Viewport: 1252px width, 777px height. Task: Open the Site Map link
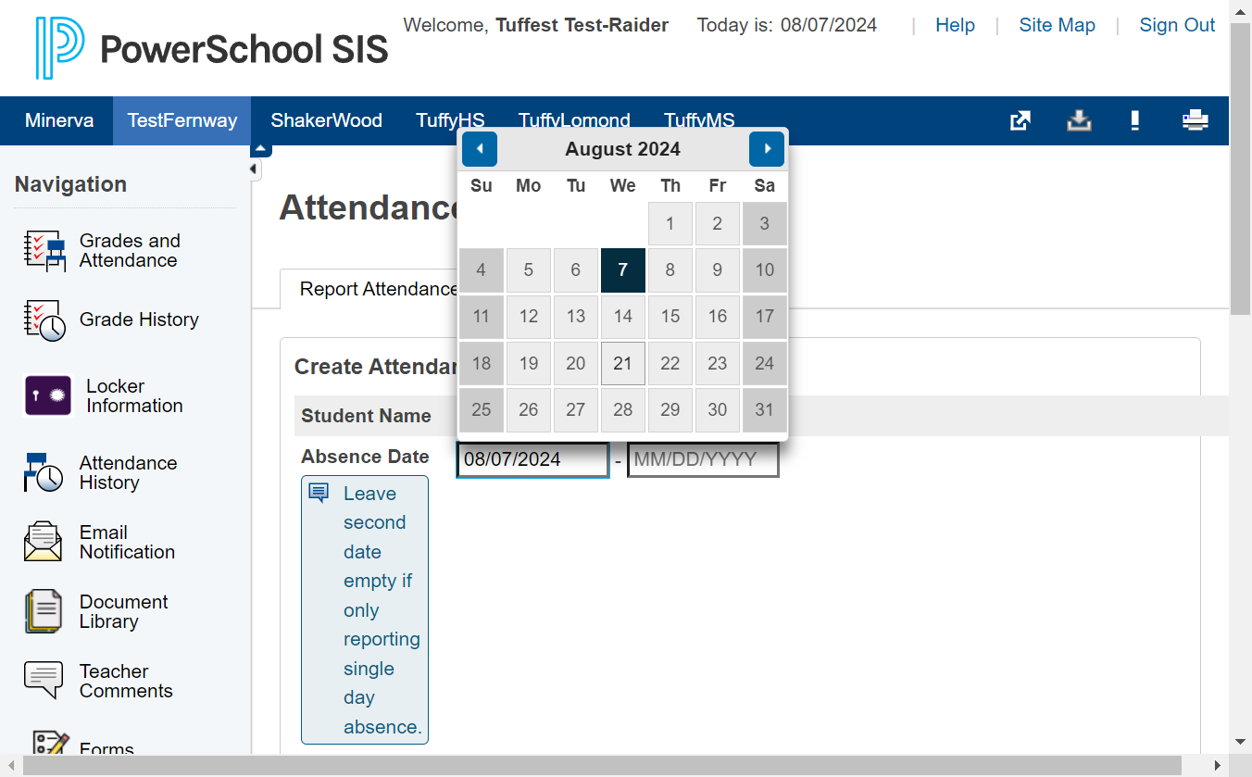click(1057, 25)
